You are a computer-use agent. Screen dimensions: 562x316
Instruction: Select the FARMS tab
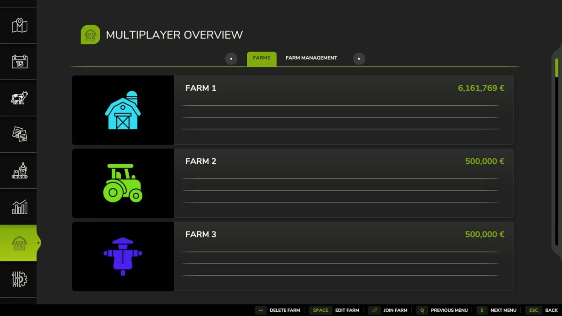(261, 58)
